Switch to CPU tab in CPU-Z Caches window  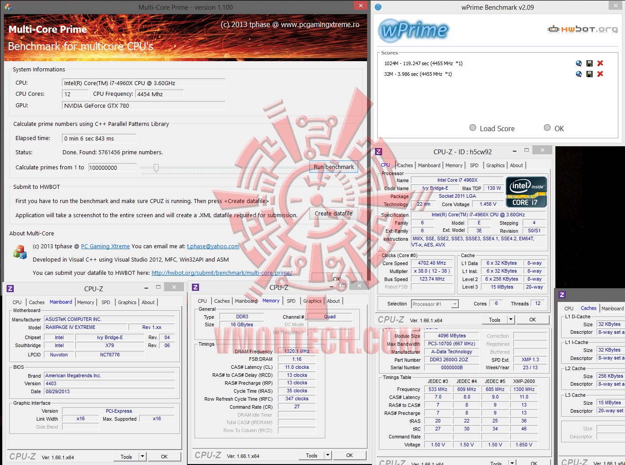569,309
